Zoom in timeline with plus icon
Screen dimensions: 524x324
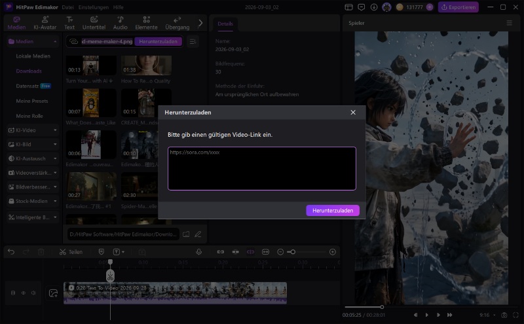(333, 252)
